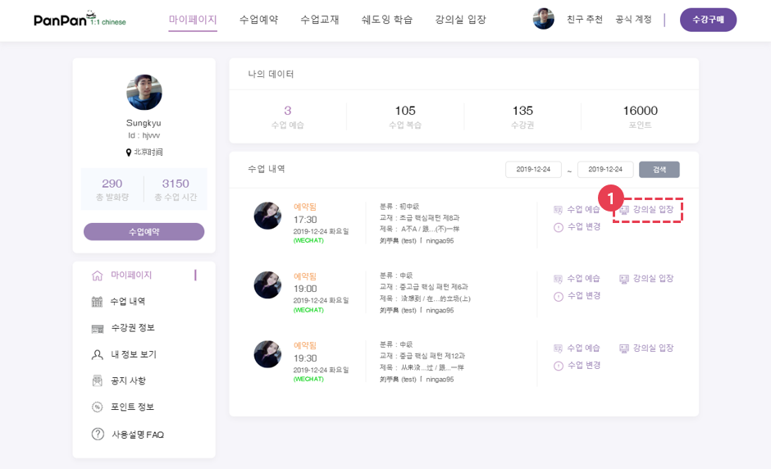
Task: Switch to the 수업예약 top menu
Action: coord(258,20)
